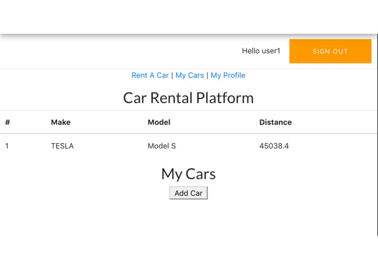Go to the My Cars link
The width and height of the screenshot is (378, 269).
point(190,75)
